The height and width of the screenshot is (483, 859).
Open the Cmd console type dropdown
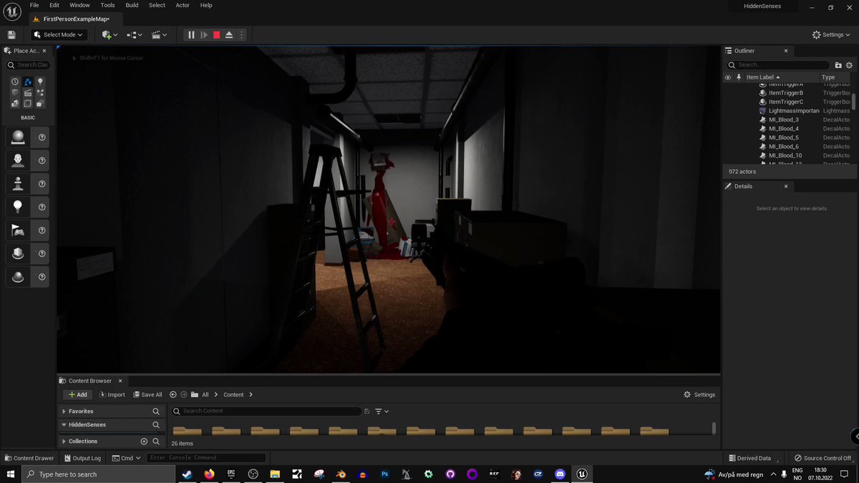coord(126,458)
